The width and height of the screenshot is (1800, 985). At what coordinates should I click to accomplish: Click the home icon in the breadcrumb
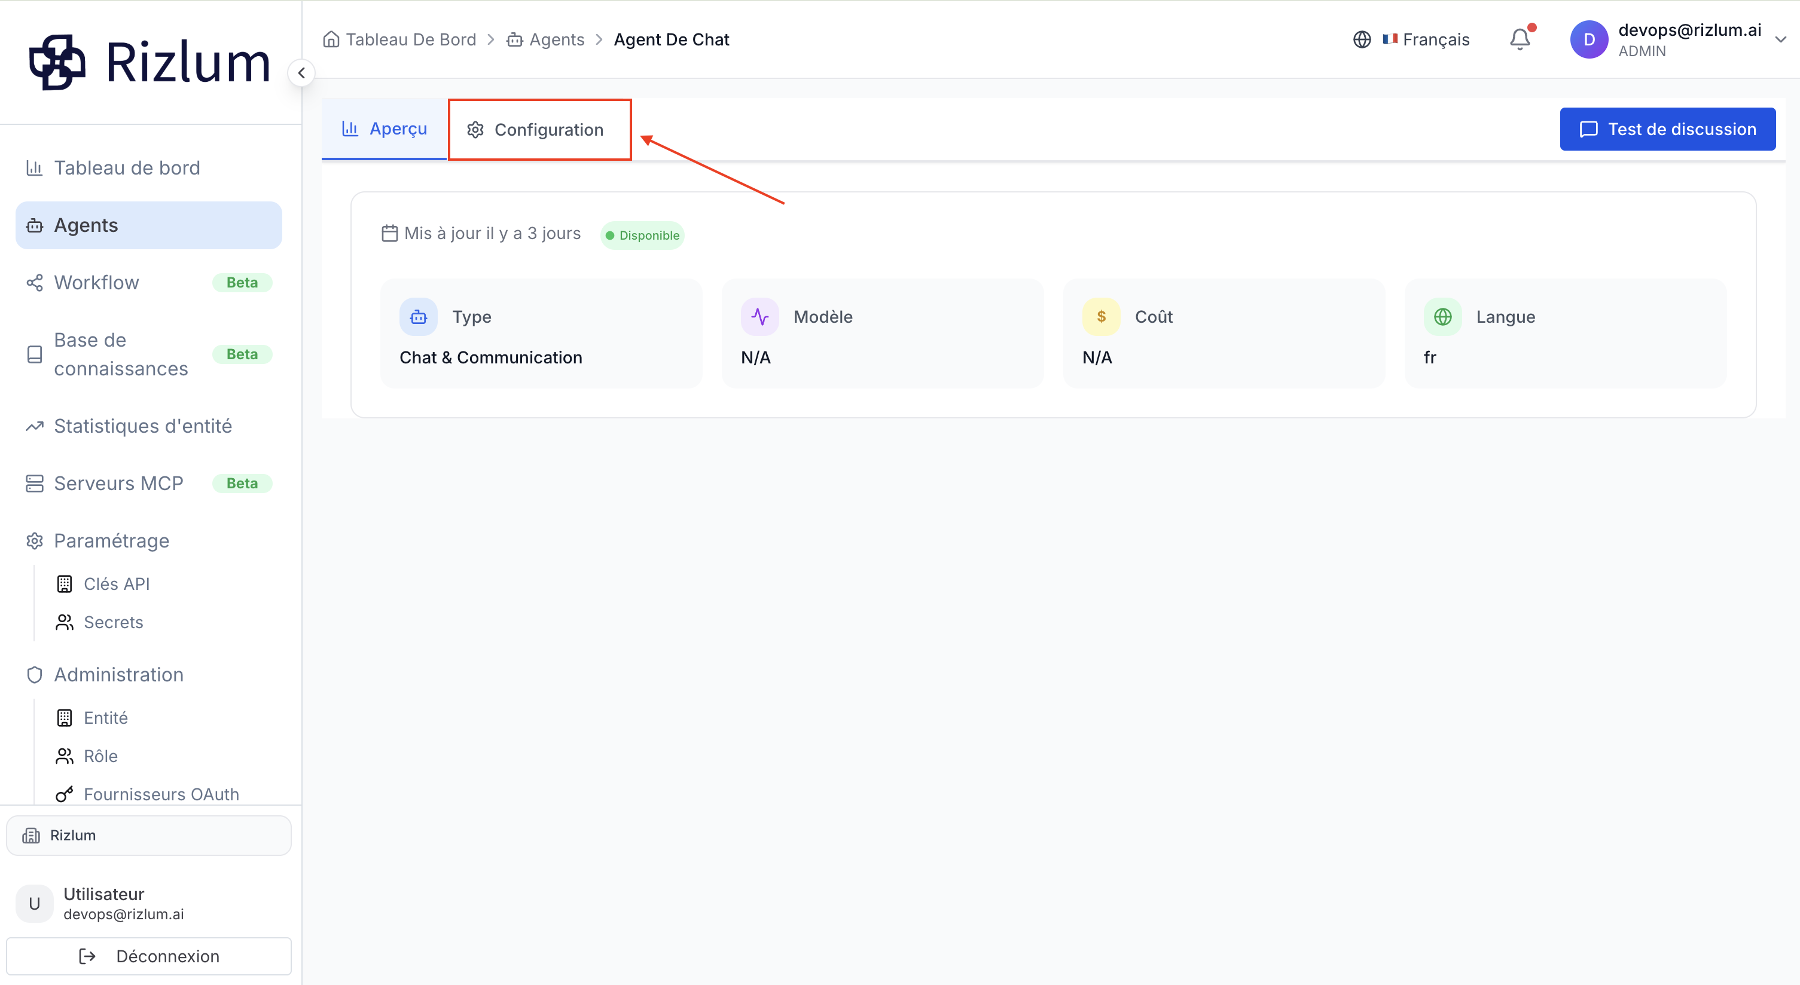click(331, 39)
